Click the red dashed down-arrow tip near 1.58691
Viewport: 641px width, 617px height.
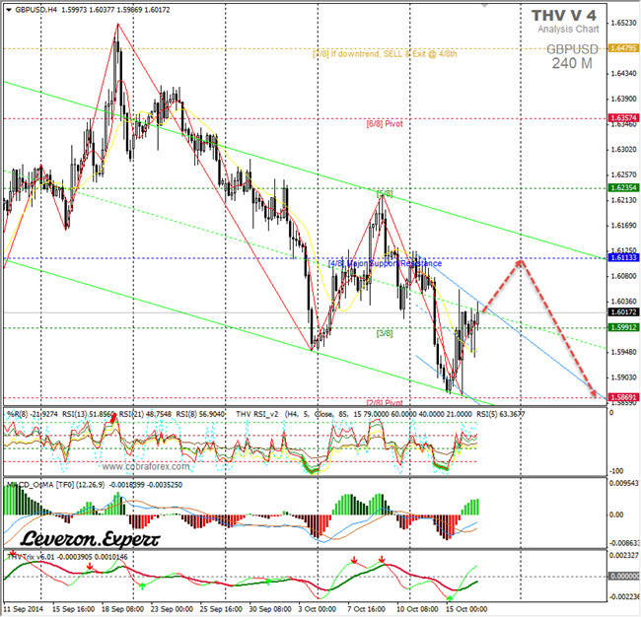[598, 396]
